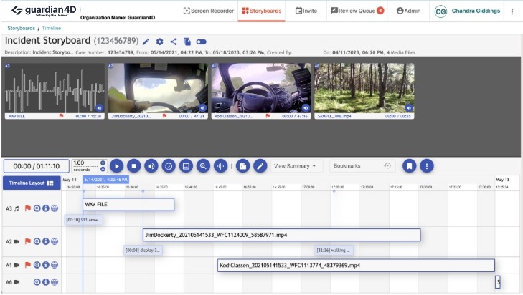The height and width of the screenshot is (295, 523).
Task: Open the SAMPLE_7MB.mp4 forest thumbnail
Action: point(364,88)
